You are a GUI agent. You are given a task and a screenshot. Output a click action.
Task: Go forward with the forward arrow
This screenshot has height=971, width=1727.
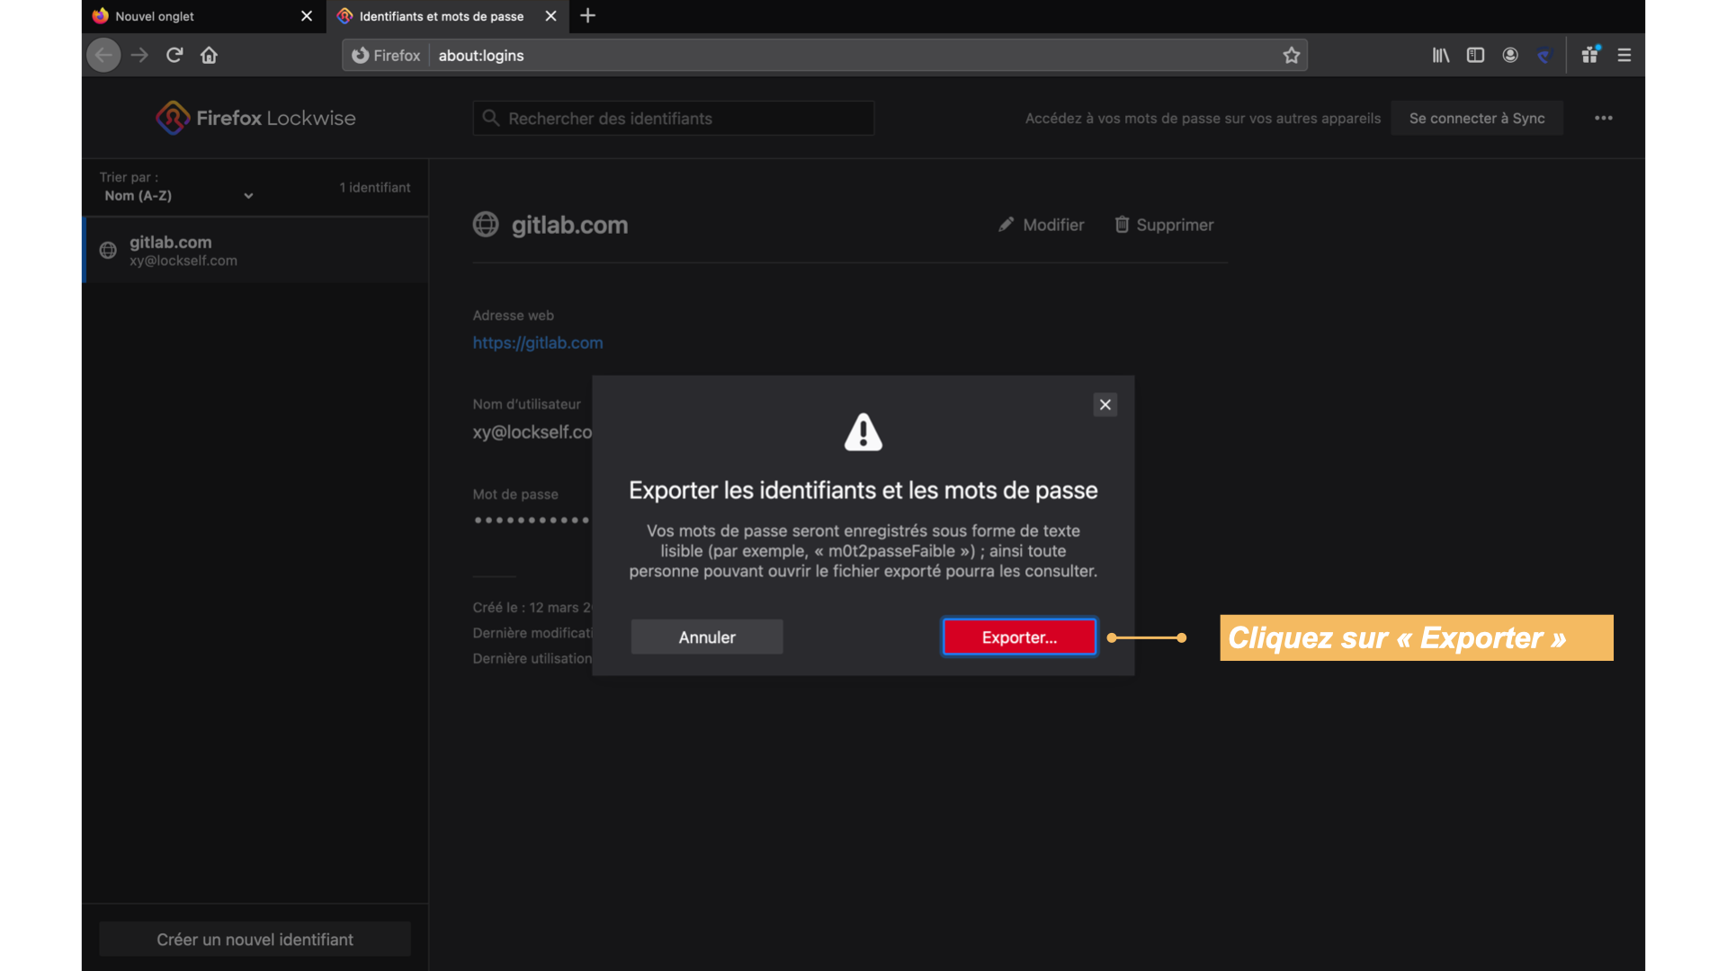tap(139, 55)
